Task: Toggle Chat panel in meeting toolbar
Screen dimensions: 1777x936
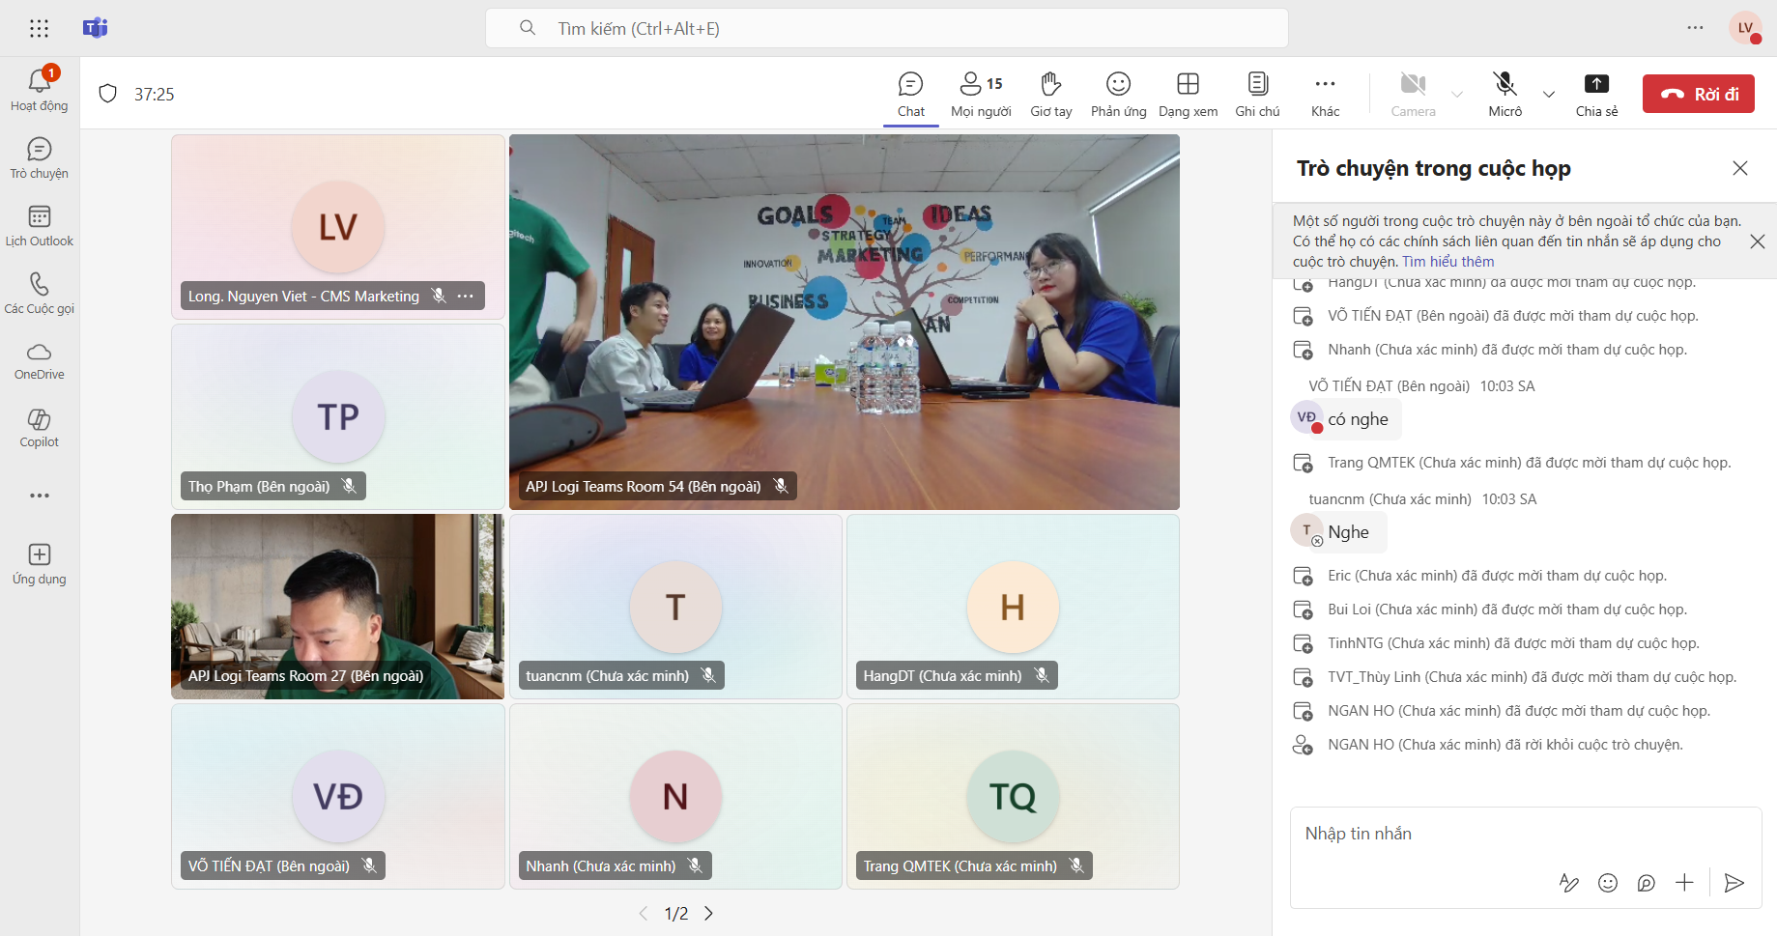Action: coord(910,94)
